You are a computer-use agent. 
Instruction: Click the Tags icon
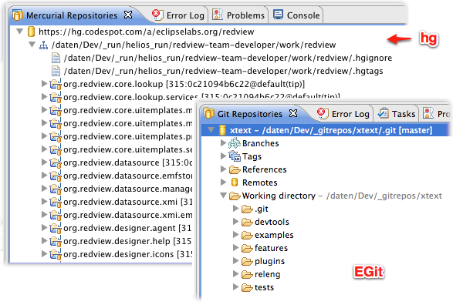pos(235,156)
